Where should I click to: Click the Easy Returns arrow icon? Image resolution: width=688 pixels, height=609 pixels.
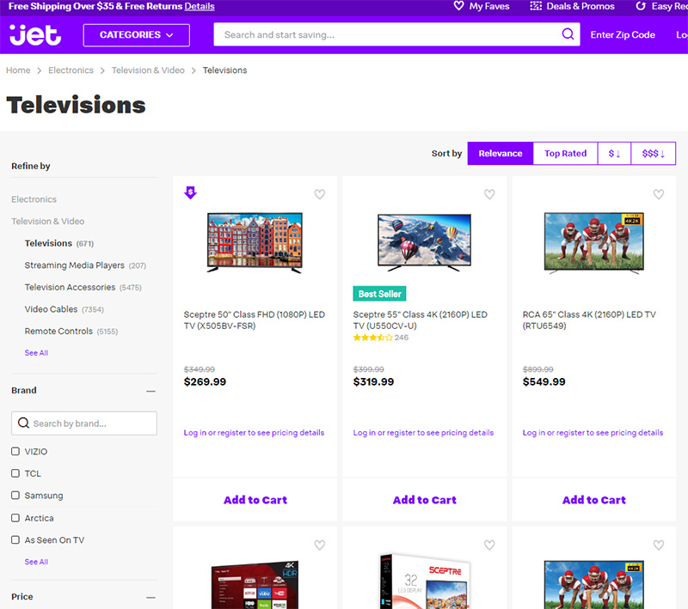tap(641, 6)
